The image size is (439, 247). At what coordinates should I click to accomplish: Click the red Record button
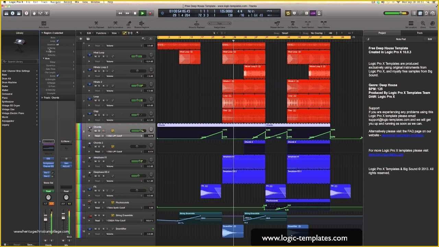point(150,13)
